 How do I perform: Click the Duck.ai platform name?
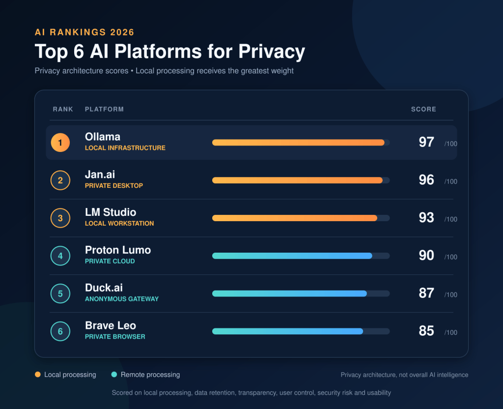pyautogui.click(x=104, y=288)
